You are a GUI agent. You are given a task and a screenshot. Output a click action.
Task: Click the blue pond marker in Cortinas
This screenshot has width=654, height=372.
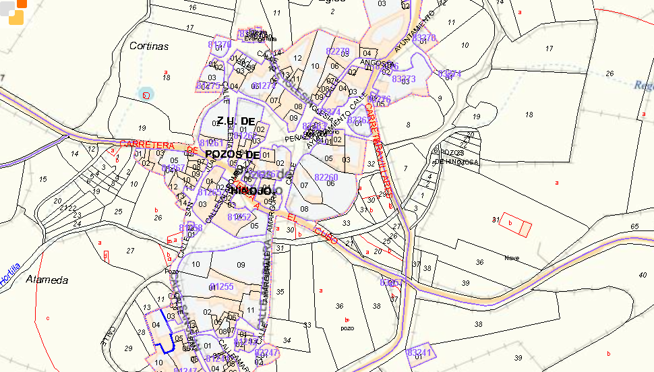(x=146, y=94)
